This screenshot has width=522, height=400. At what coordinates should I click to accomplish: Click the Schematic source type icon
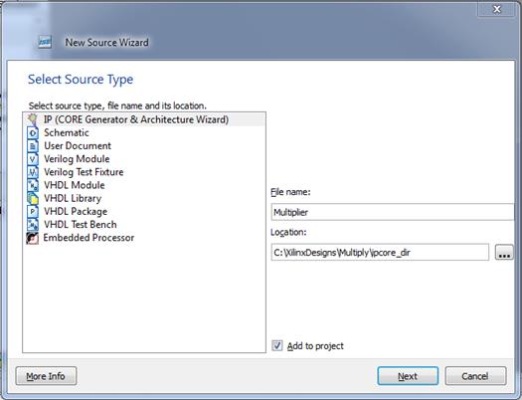pyautogui.click(x=33, y=132)
